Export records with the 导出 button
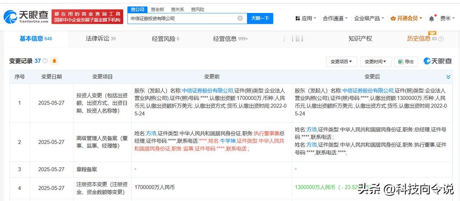The image size is (460, 201). 406,61
